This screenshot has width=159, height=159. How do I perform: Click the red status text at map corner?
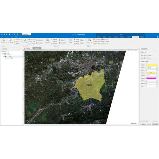tap(134, 124)
